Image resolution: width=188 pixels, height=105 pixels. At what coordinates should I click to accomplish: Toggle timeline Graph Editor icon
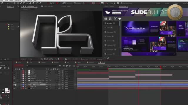point(74,66)
